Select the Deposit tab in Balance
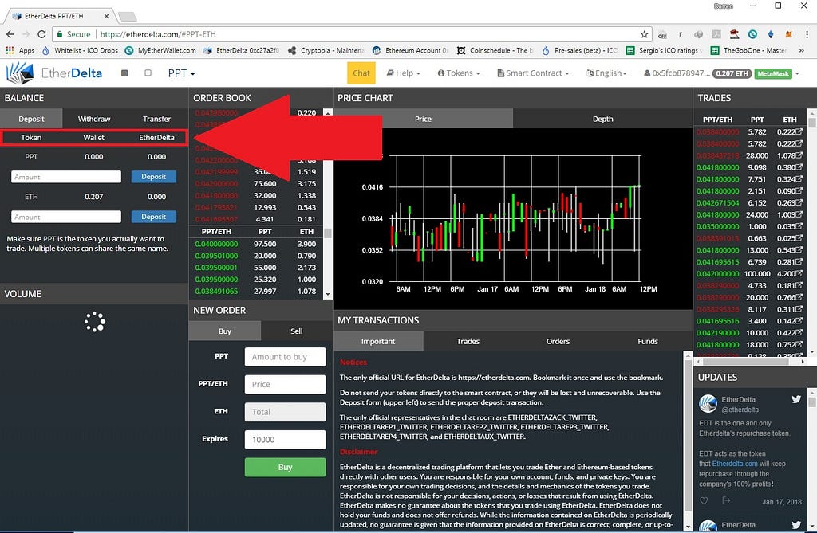 [x=31, y=119]
